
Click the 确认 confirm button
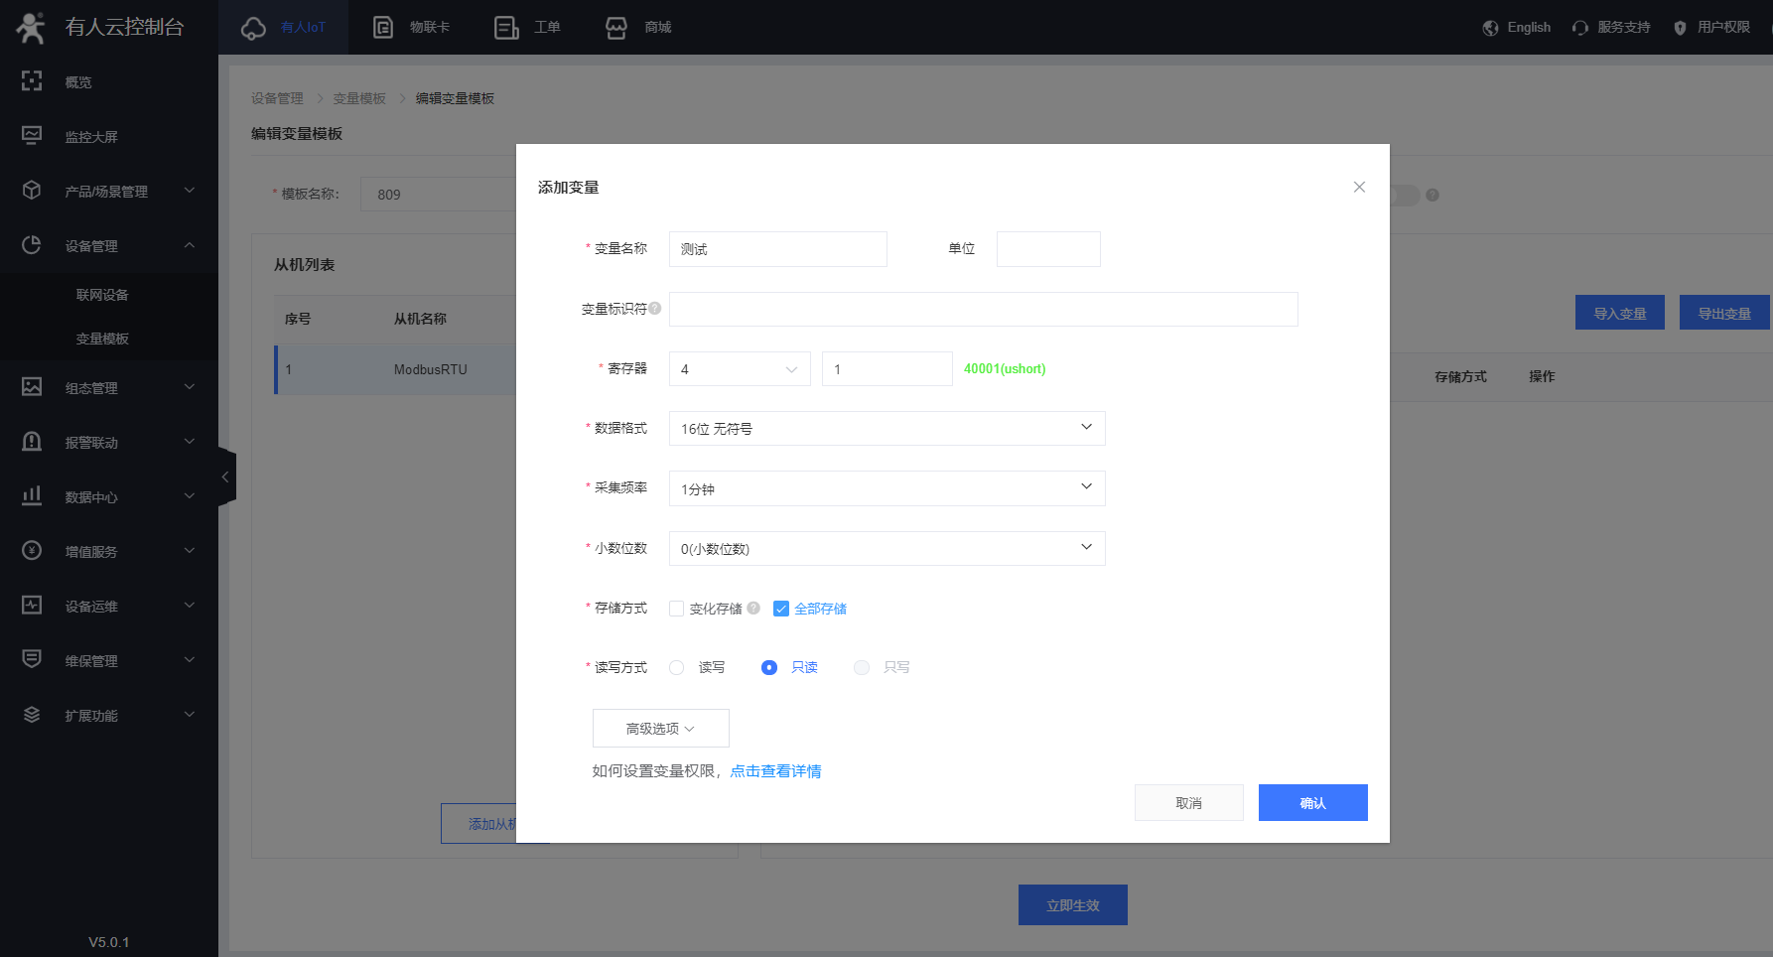tap(1312, 803)
